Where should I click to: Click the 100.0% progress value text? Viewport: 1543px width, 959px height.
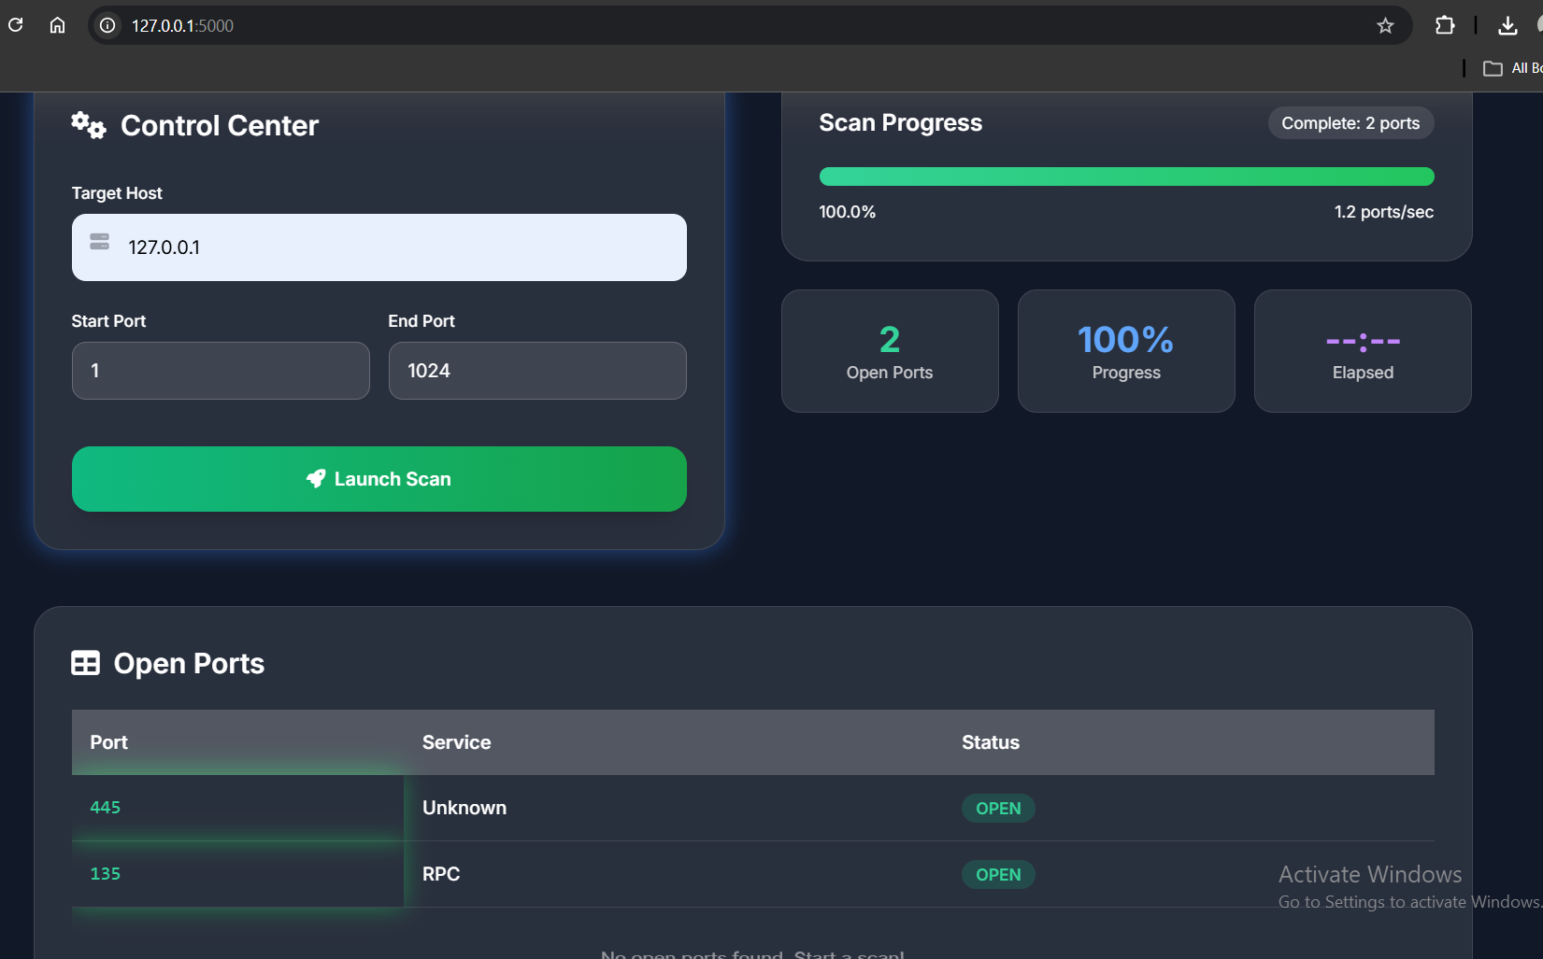(848, 212)
